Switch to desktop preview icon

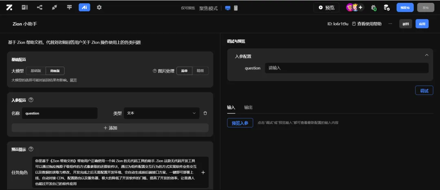228,8
